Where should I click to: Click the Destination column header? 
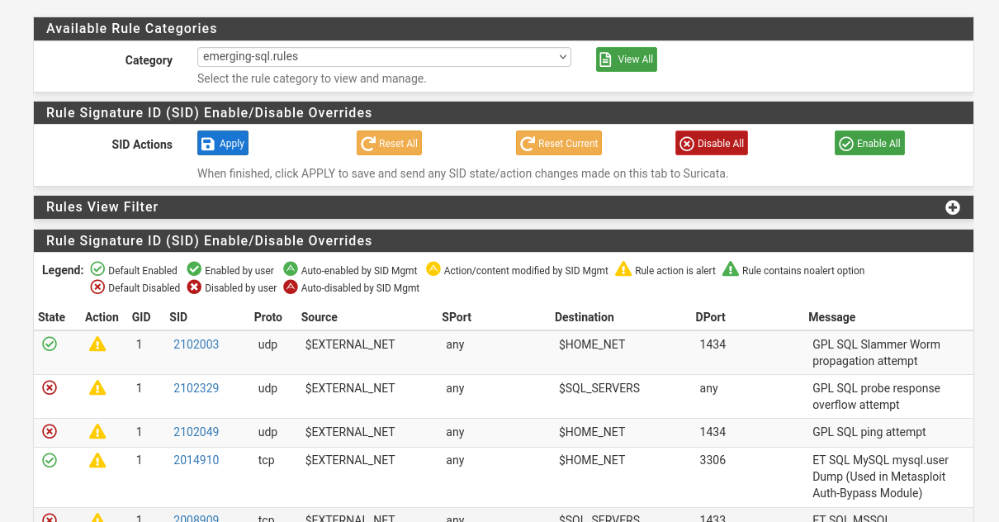pos(585,317)
